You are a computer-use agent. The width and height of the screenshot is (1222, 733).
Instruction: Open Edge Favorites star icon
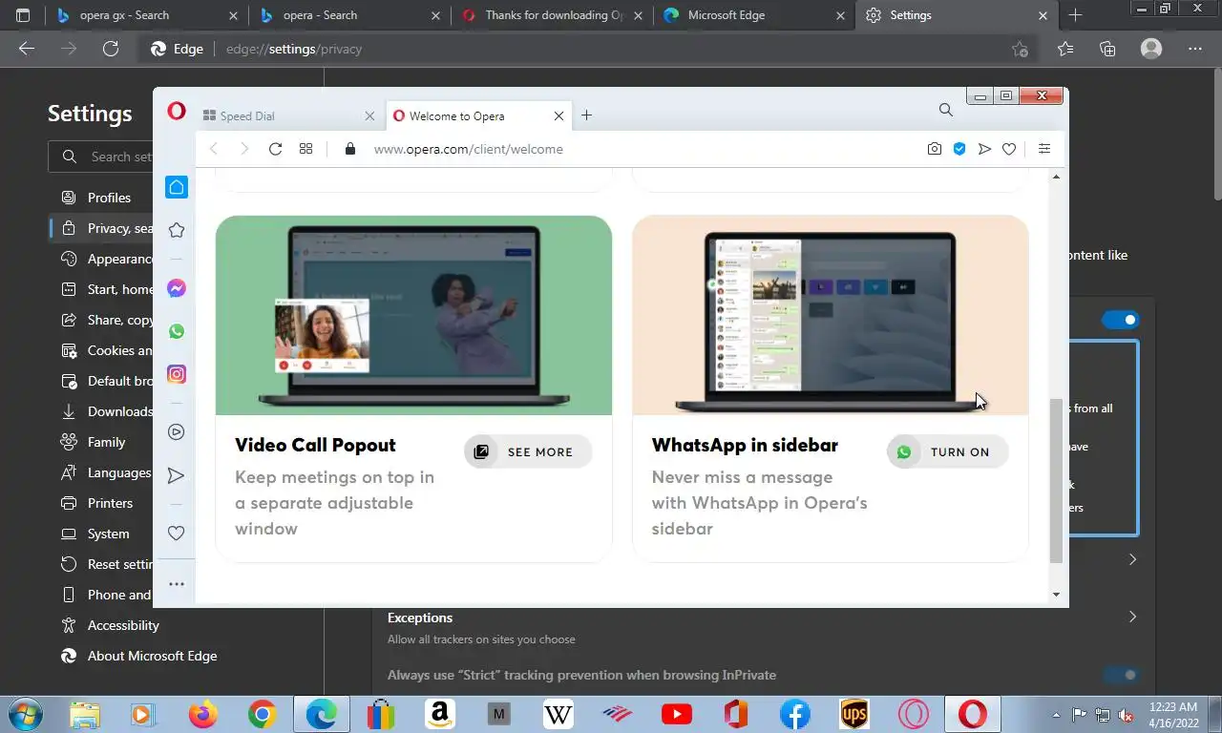point(1065,49)
